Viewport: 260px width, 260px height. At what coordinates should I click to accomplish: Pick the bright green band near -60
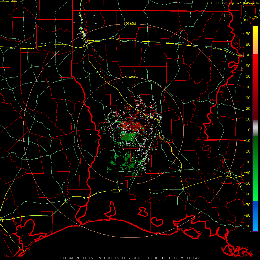255,193
